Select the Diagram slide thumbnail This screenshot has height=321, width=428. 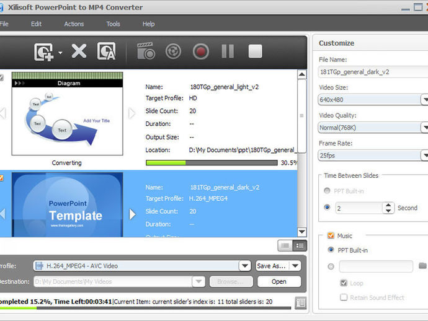pyautogui.click(x=67, y=114)
